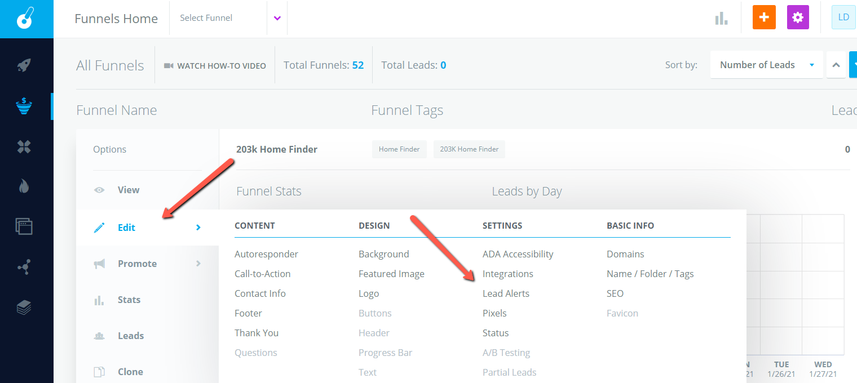The height and width of the screenshot is (383, 857).
Task: Click the bar chart stats icon in header
Action: [721, 18]
